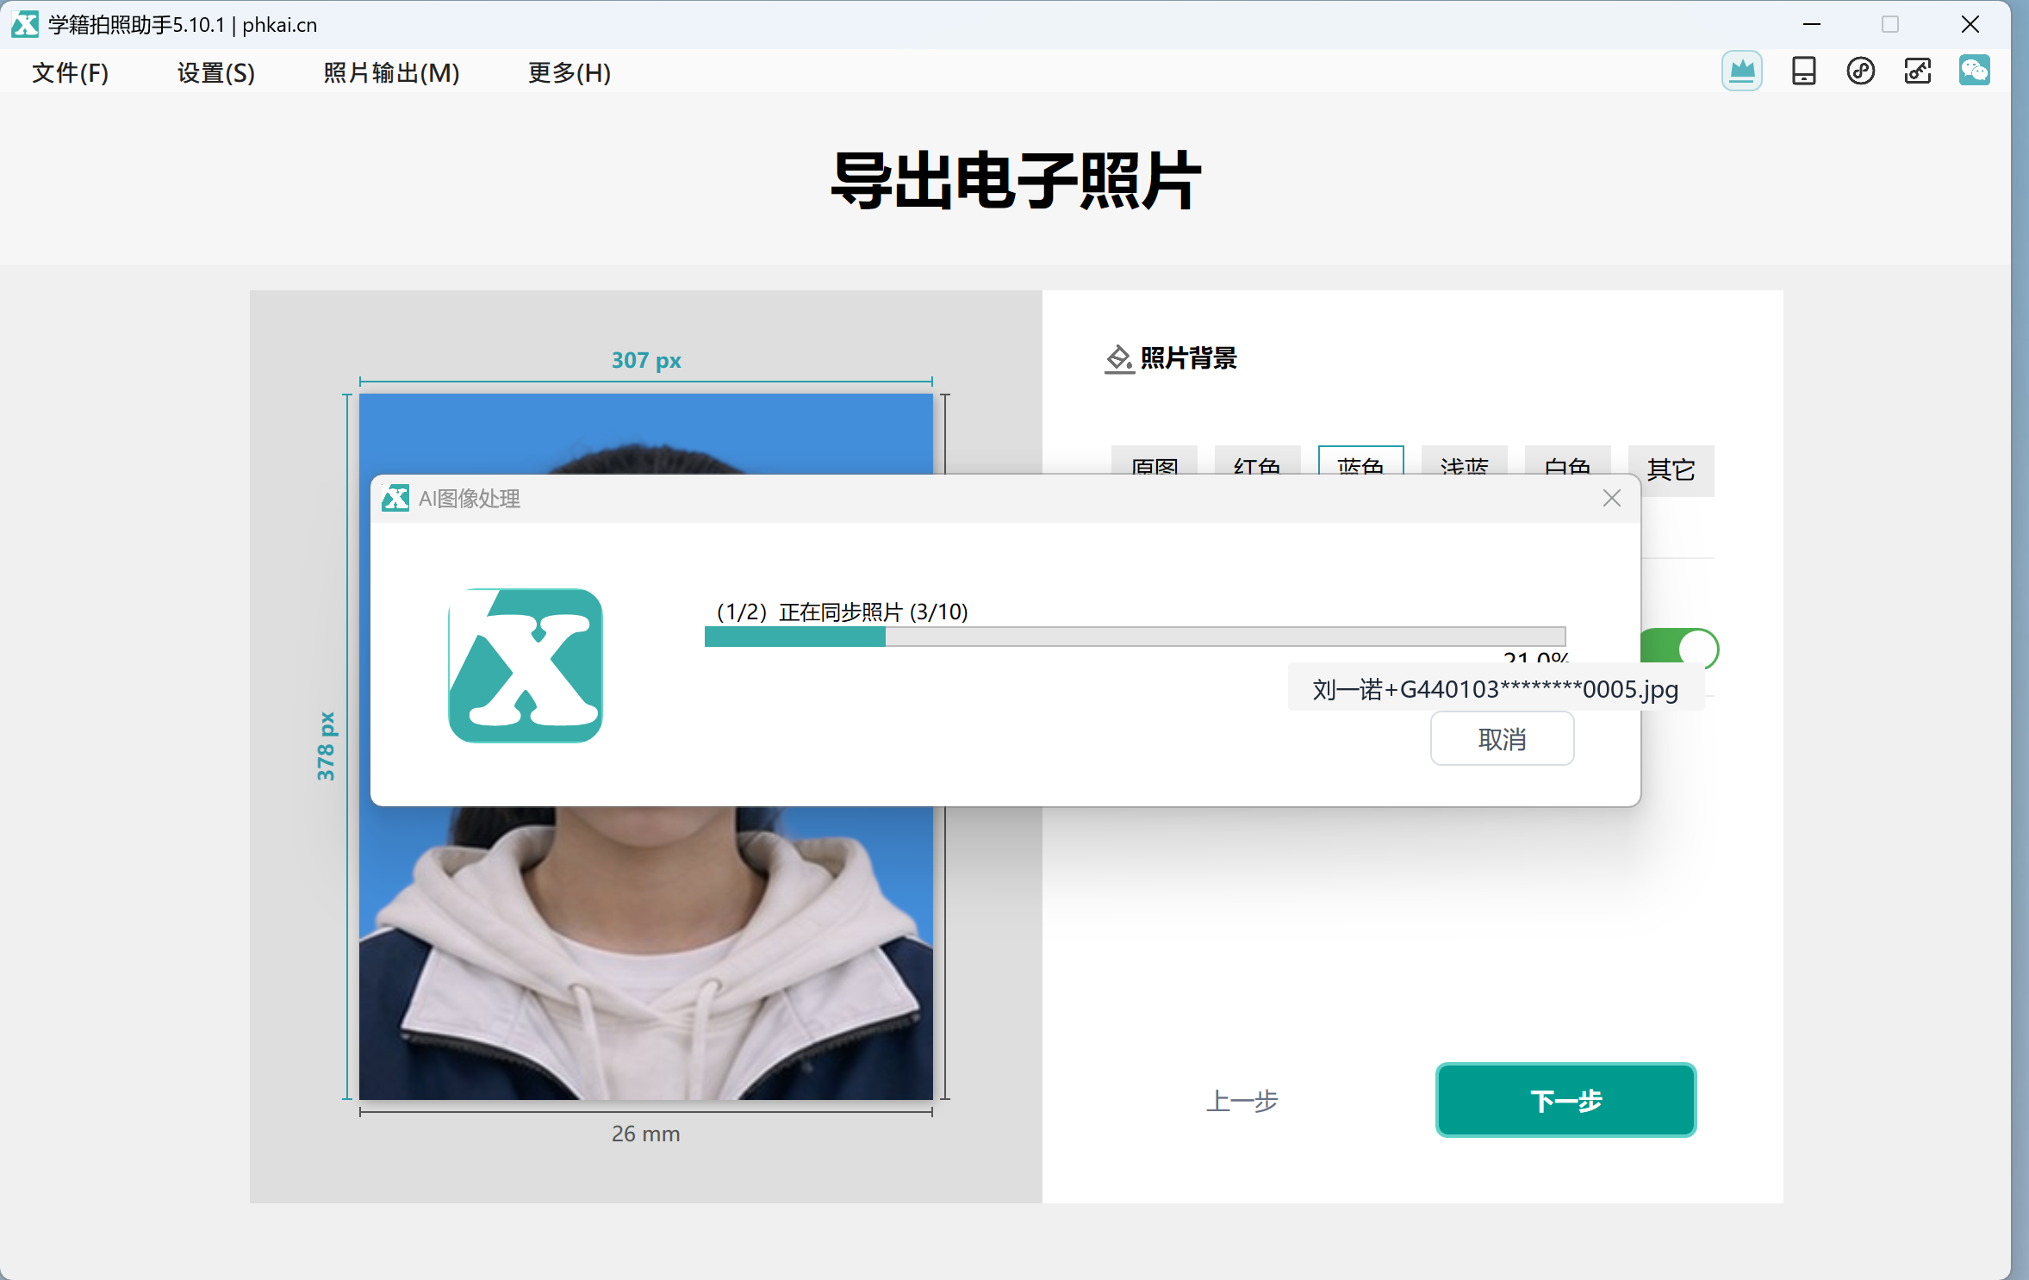This screenshot has width=2029, height=1280.
Task: Close the 学籍拍照助手 window
Action: coord(1970,24)
